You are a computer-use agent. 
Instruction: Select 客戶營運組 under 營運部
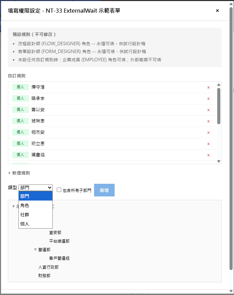59,258
